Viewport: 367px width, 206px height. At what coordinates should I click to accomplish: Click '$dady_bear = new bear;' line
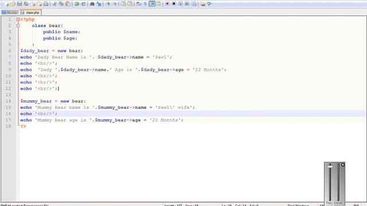[x=52, y=51]
